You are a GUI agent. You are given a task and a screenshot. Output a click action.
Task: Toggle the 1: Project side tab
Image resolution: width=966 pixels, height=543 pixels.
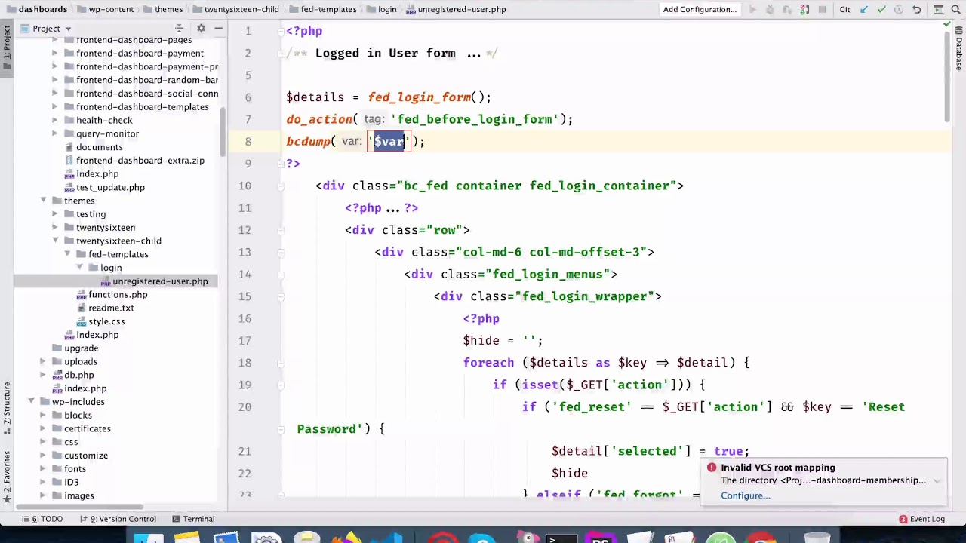7,47
